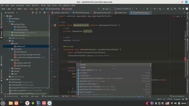This screenshot has height=106, width=189.
Task: Expand the manifests folder
Action: point(7,19)
